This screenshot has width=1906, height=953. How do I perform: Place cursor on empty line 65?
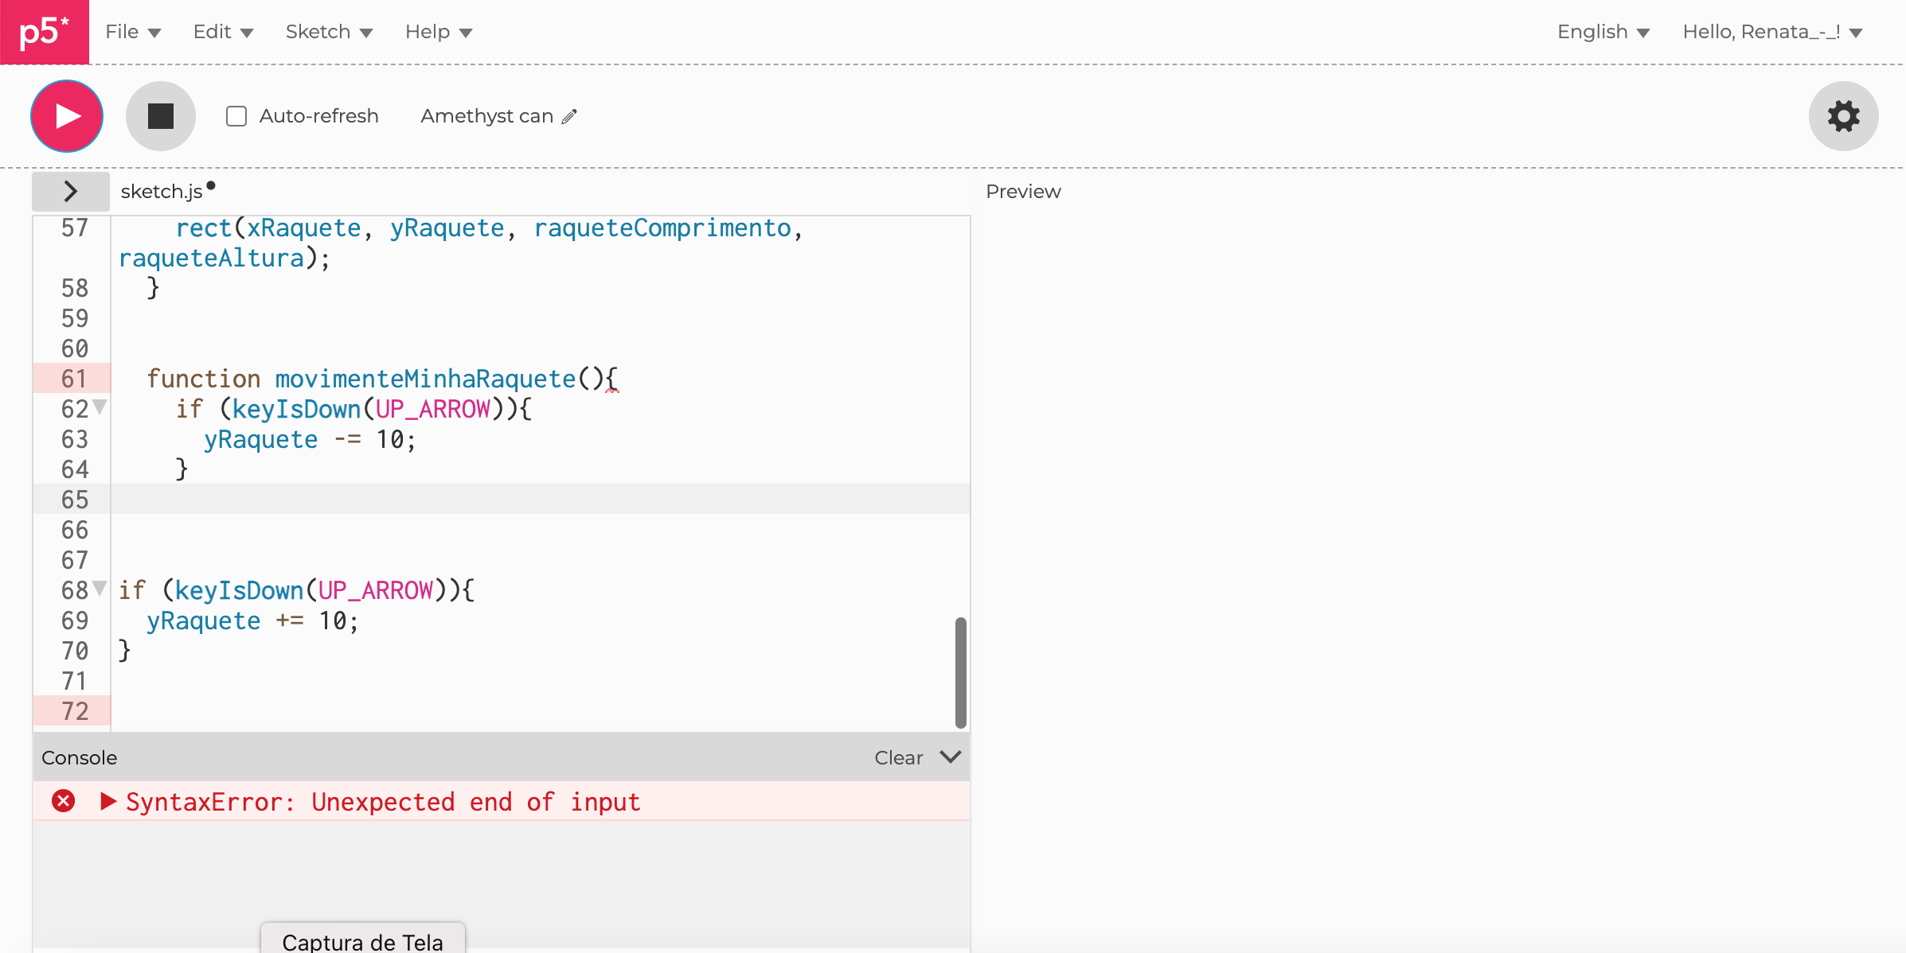[540, 500]
